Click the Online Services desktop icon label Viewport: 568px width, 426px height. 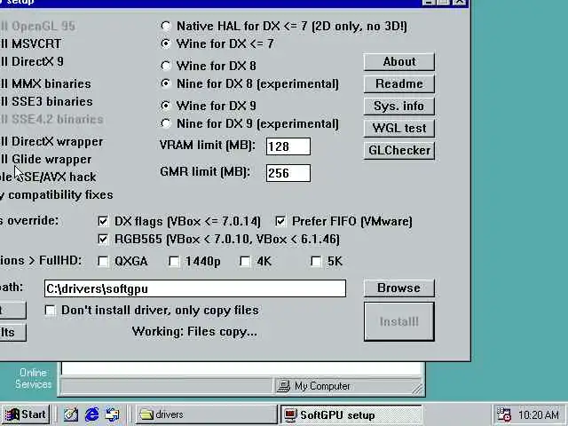point(34,379)
